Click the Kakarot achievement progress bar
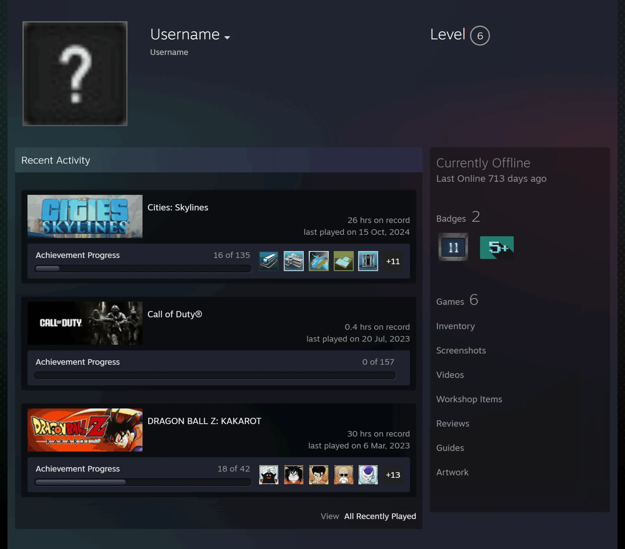The image size is (625, 549). point(143,482)
